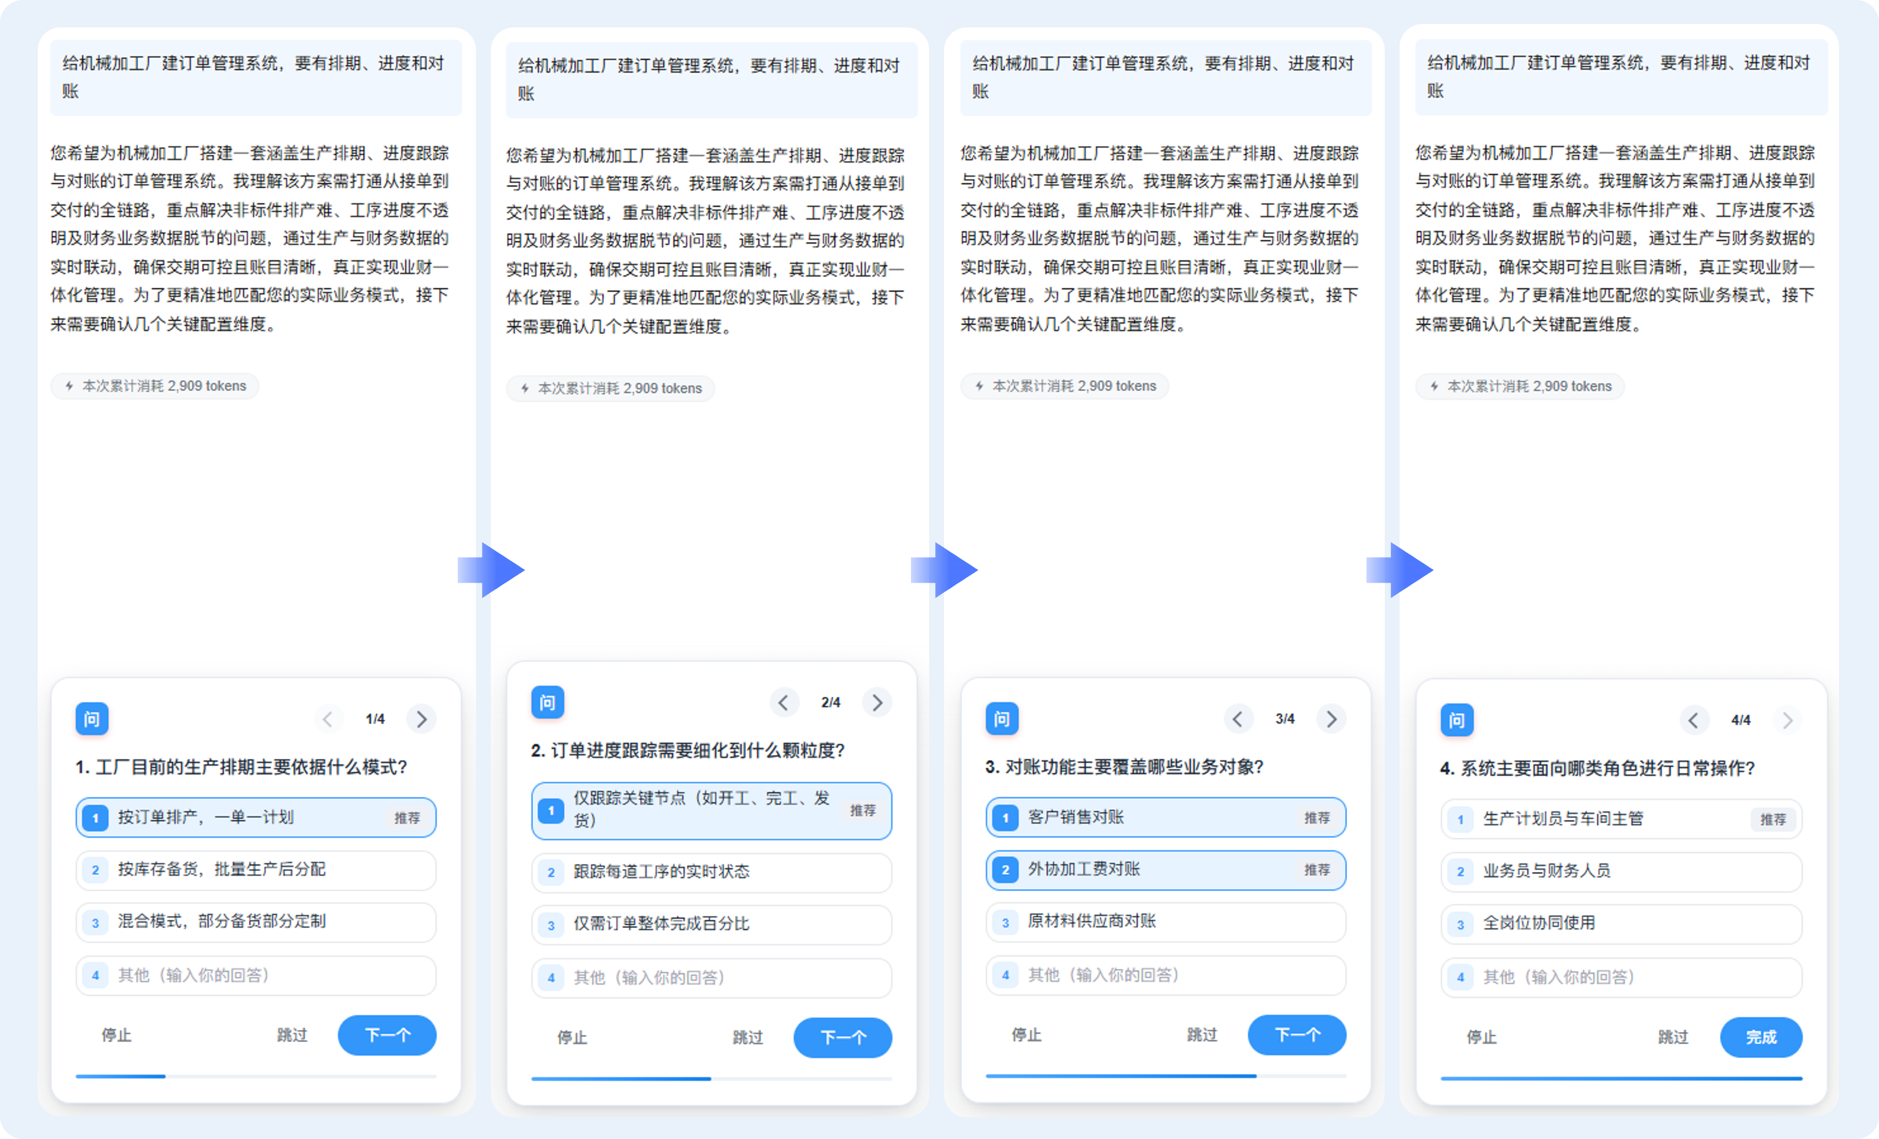
Task: Click 跳过 on the 3/4 card
Action: point(1202,1035)
